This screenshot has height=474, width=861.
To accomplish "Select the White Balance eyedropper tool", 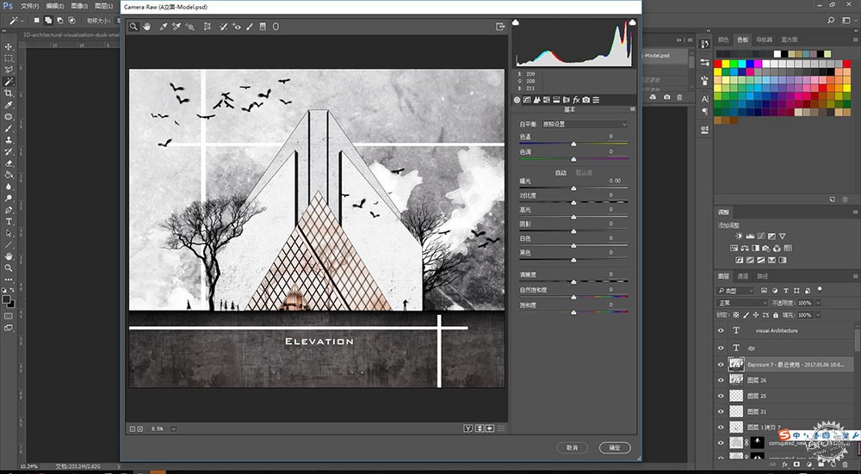I will tap(163, 27).
